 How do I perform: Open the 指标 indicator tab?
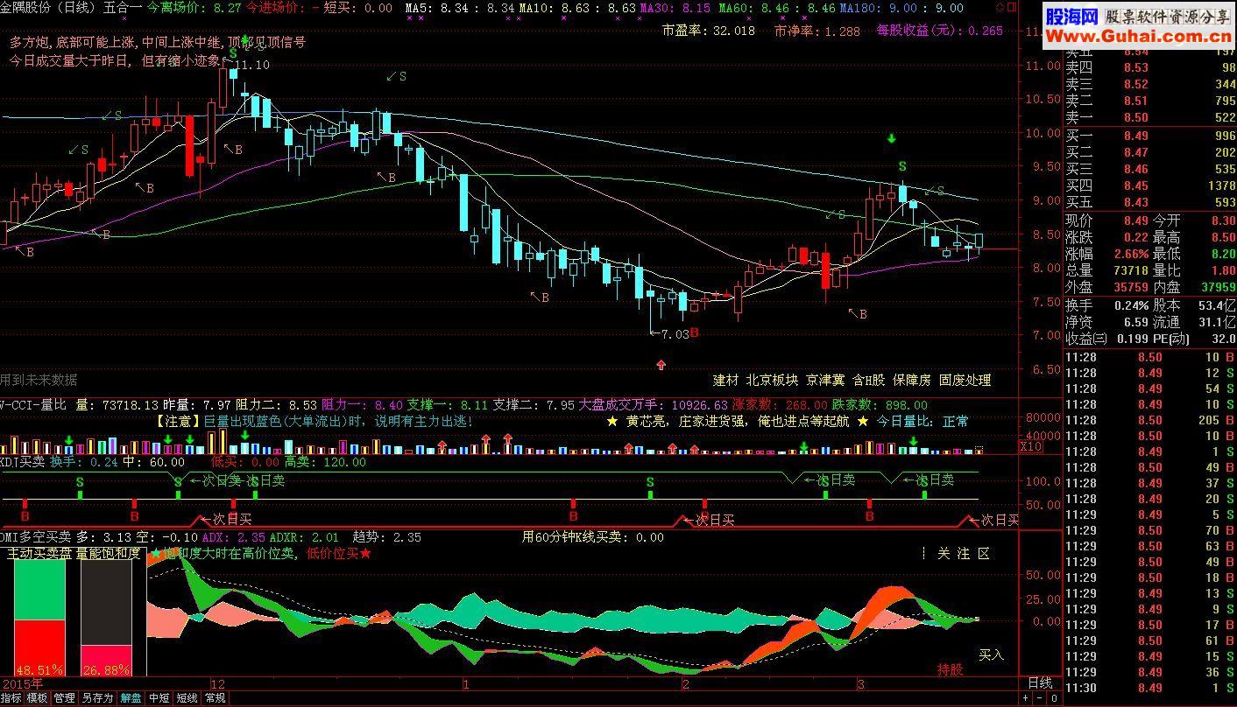click(11, 698)
